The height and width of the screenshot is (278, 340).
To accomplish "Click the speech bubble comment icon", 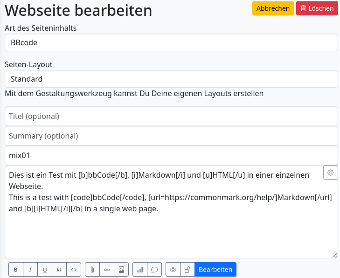I will coord(154,270).
